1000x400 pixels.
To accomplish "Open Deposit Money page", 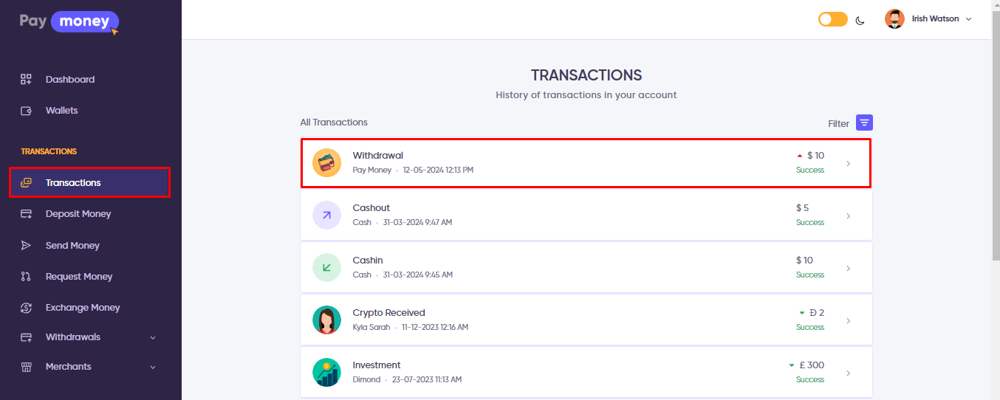I will click(78, 214).
